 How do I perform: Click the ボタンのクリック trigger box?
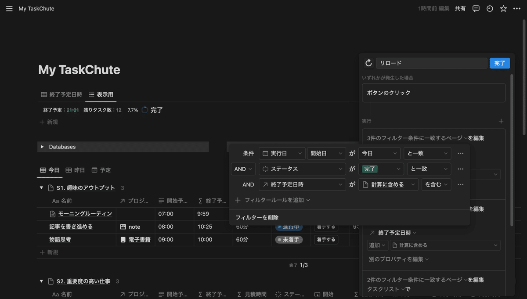click(434, 93)
